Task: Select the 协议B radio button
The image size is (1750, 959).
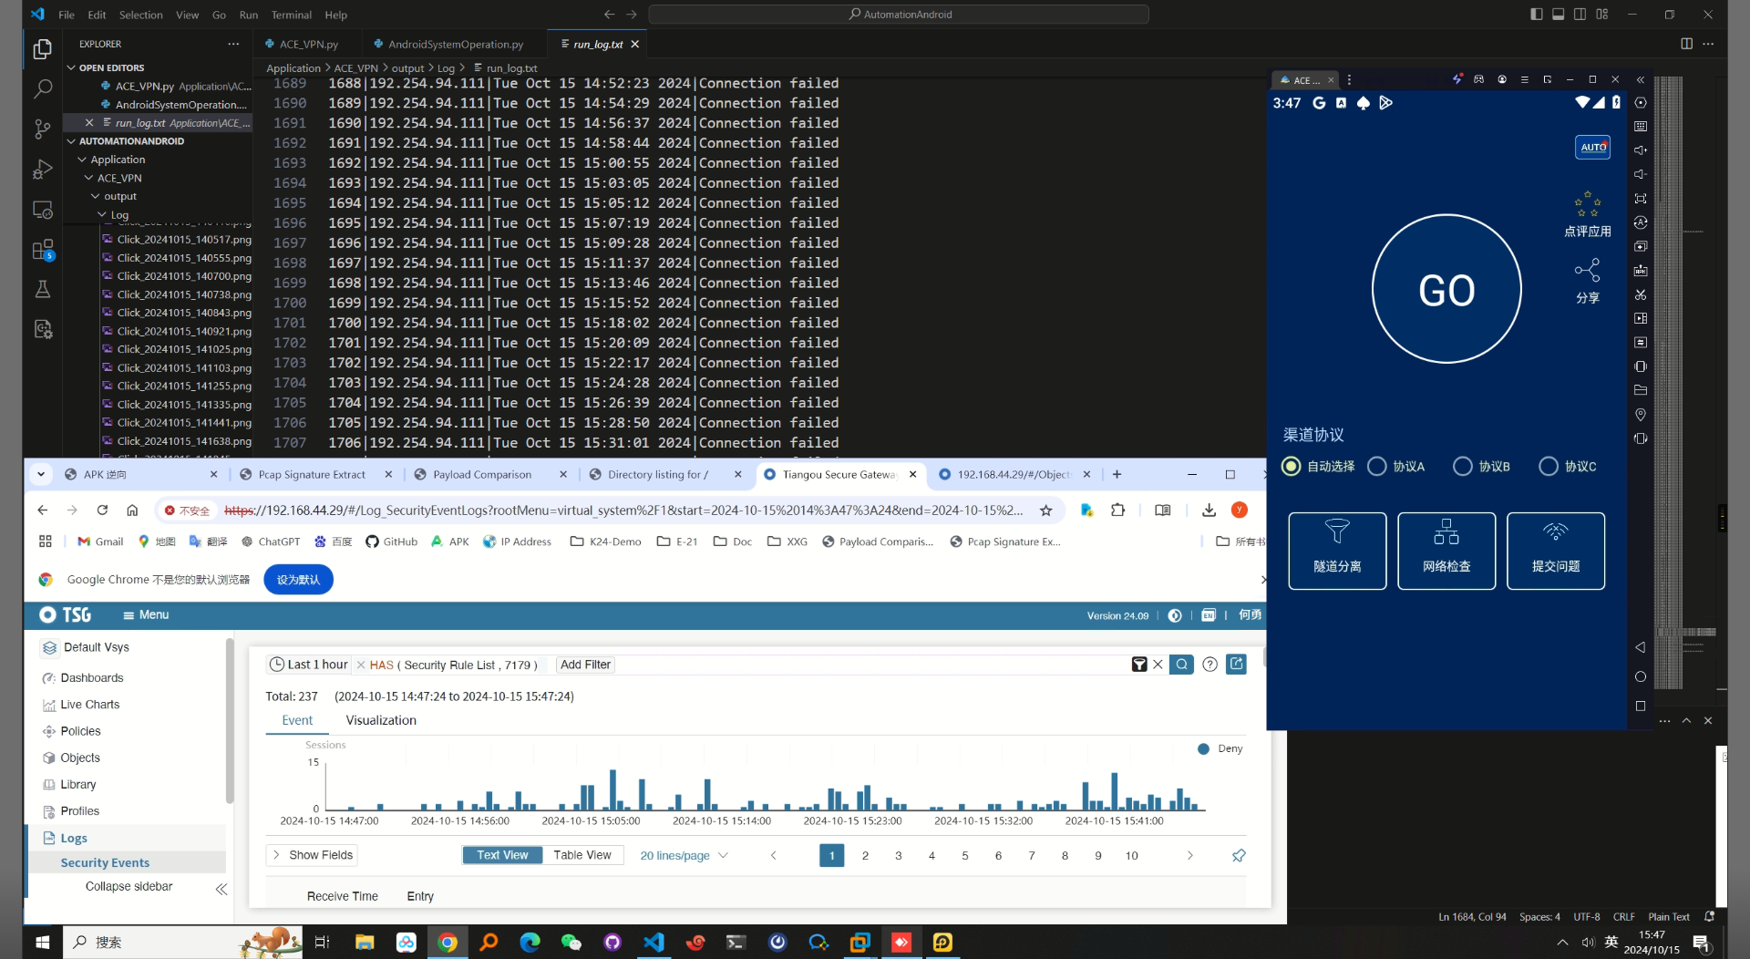Action: (x=1463, y=467)
